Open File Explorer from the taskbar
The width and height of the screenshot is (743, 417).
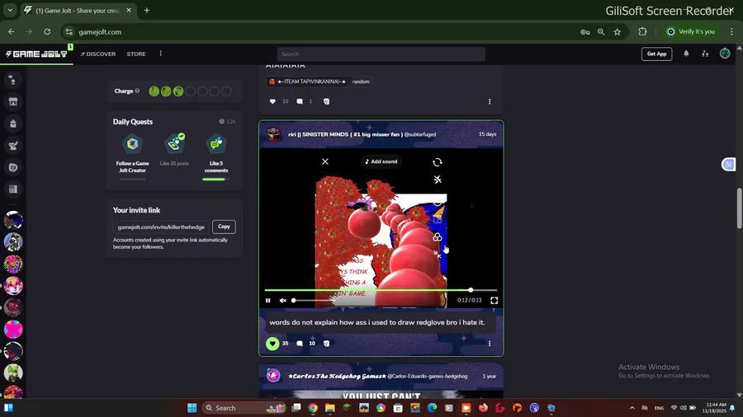coord(329,408)
